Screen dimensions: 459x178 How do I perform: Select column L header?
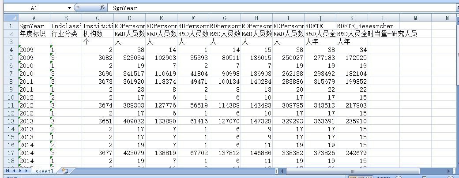click(384, 18)
